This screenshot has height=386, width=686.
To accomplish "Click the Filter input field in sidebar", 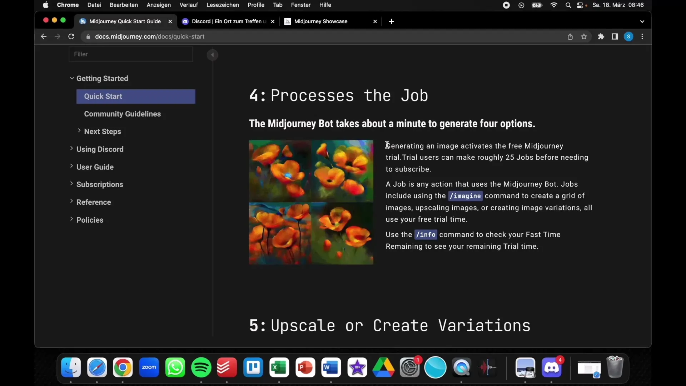I will [131, 54].
